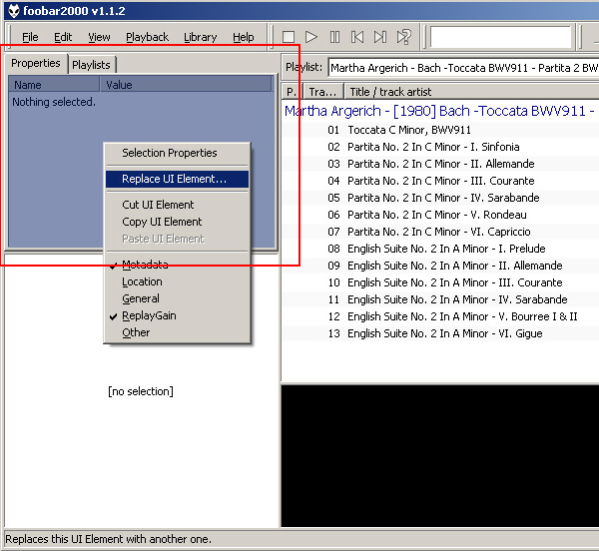The image size is (599, 551).
Task: Select track 07 Partita VI. Capriccio
Action: 440,232
